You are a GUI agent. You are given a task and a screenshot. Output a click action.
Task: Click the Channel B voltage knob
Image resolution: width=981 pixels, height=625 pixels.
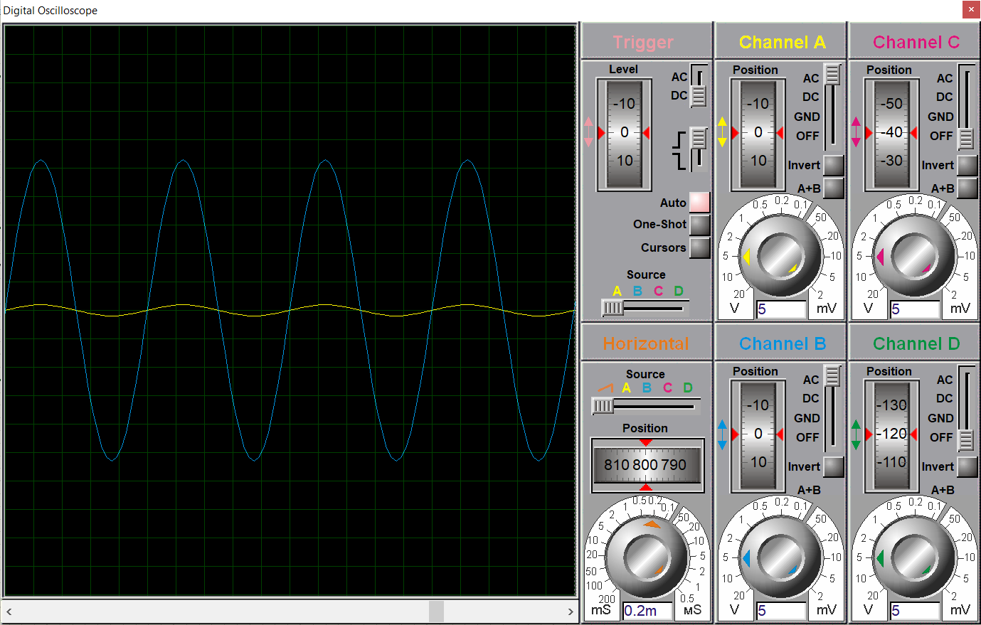coord(781,557)
